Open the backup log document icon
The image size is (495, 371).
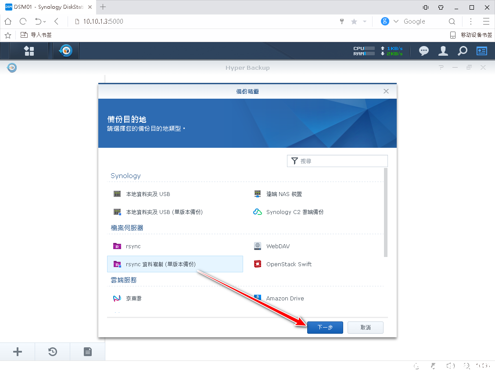(88, 352)
